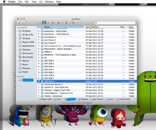Select the Just House 2 folder
This screenshot has height=130, width=156.
(x=87, y=40)
